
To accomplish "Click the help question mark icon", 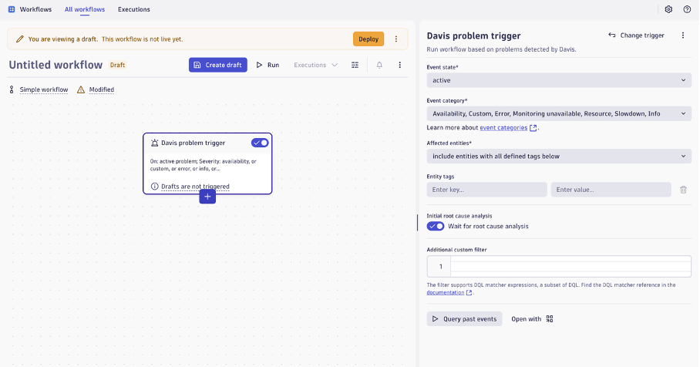I will tap(687, 9).
